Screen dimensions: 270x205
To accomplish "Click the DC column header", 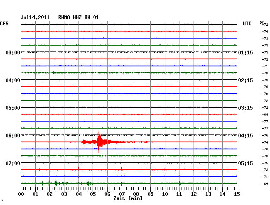I will [x=262, y=22].
